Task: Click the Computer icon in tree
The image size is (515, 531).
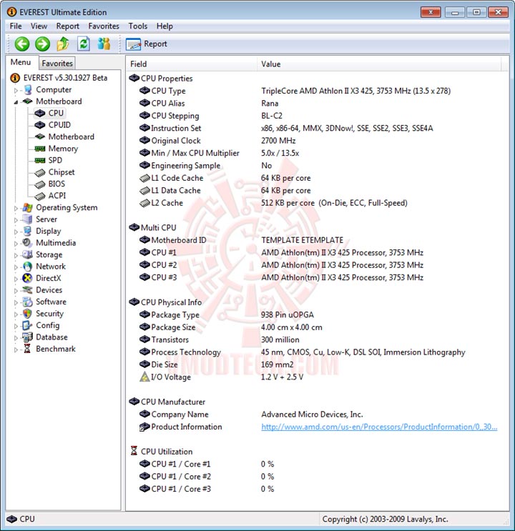Action: click(x=28, y=90)
